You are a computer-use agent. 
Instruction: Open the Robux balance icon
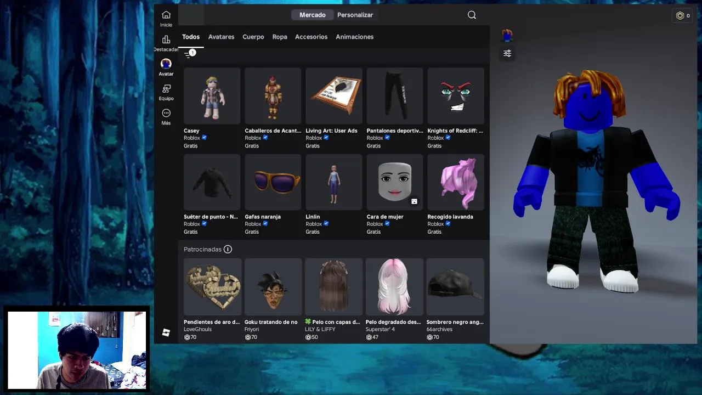pyautogui.click(x=680, y=15)
